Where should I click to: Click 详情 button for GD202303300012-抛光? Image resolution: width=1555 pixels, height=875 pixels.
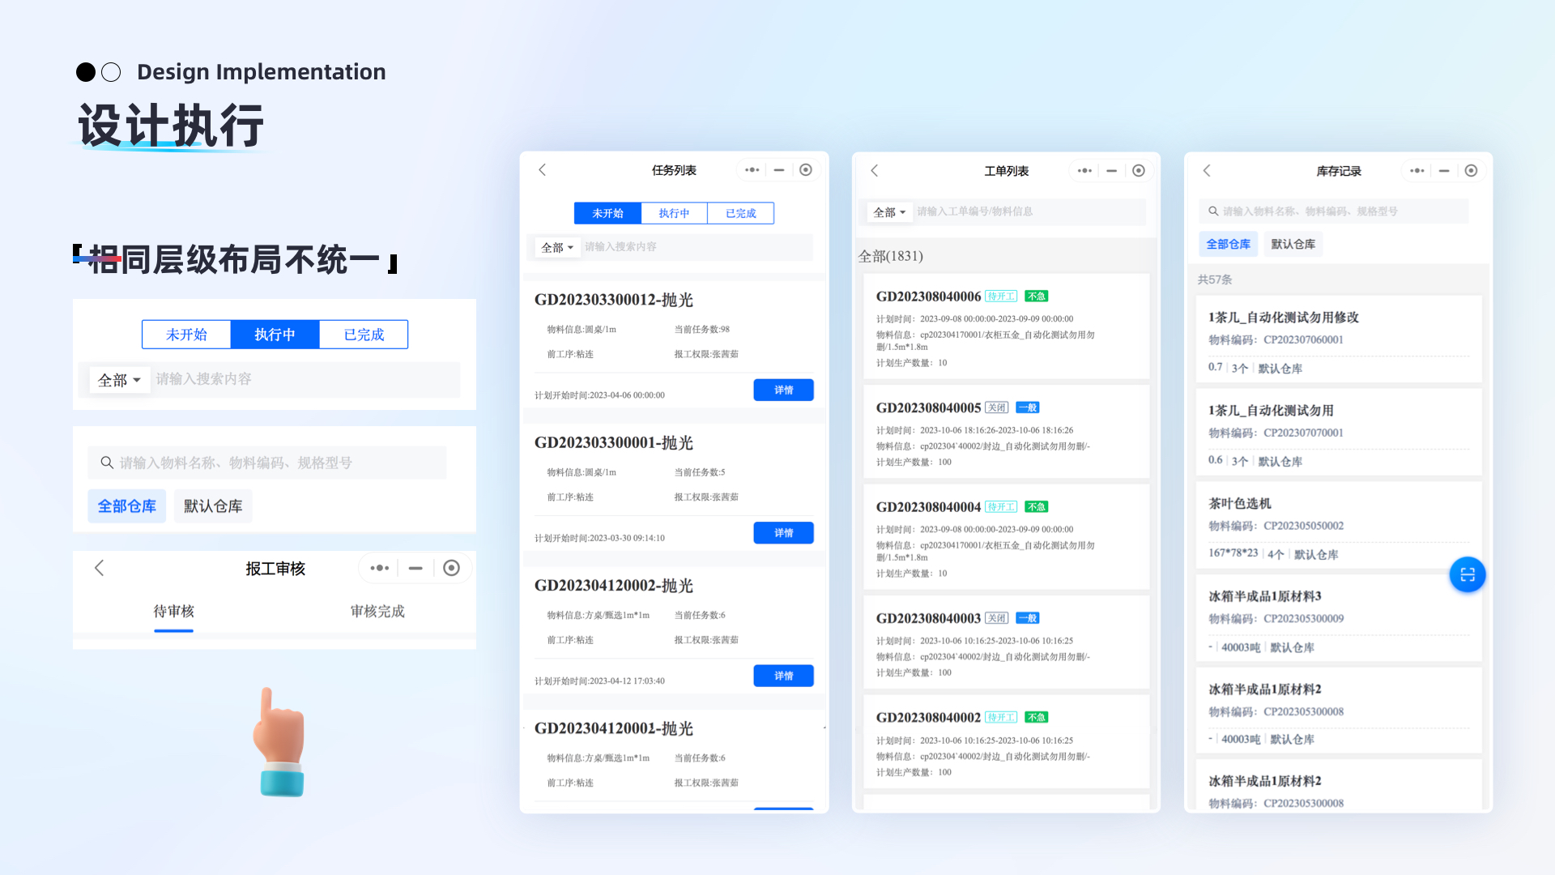(783, 390)
